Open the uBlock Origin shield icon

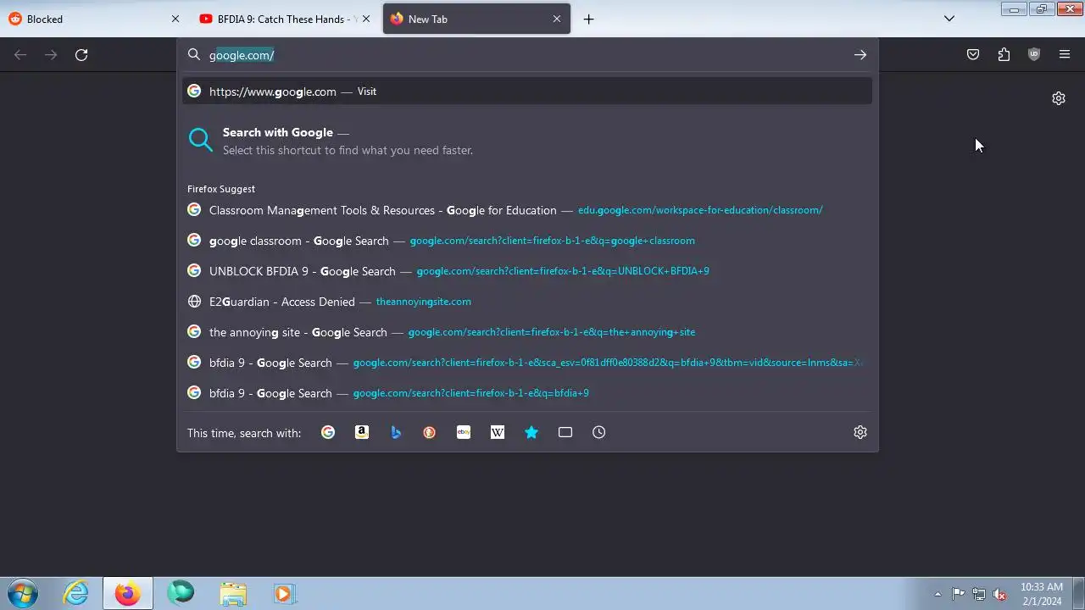coord(1034,55)
